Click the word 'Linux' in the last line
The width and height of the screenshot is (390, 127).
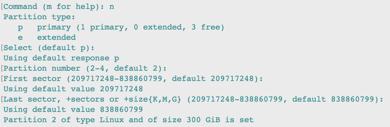(x=112, y=120)
